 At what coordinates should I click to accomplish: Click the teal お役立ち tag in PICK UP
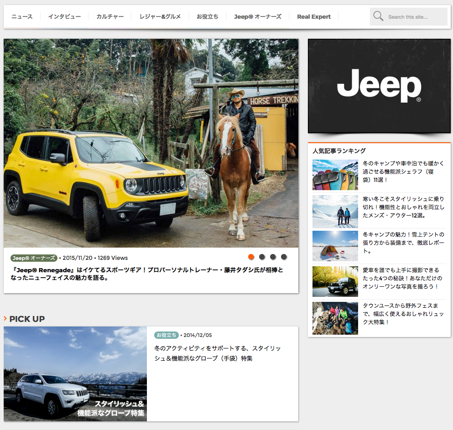(167, 335)
